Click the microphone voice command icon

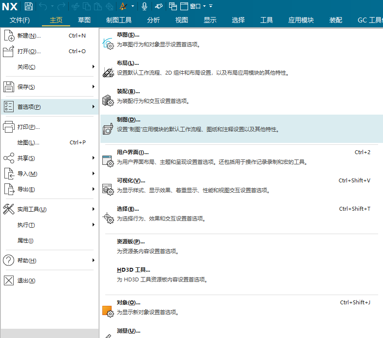tap(144, 6)
